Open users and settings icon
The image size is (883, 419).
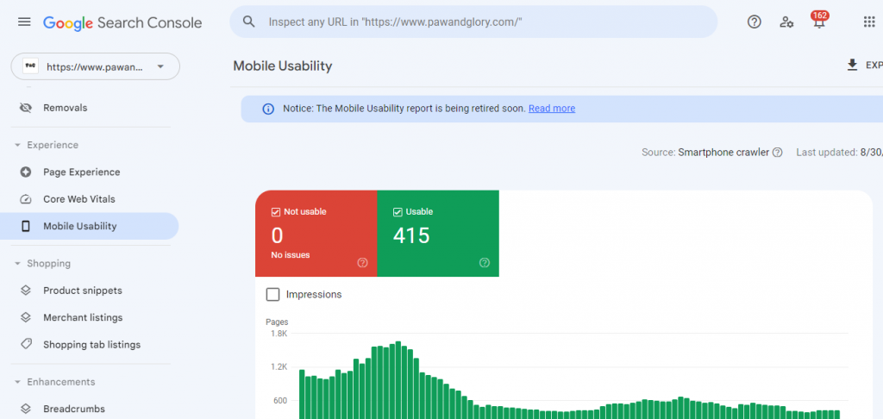786,22
